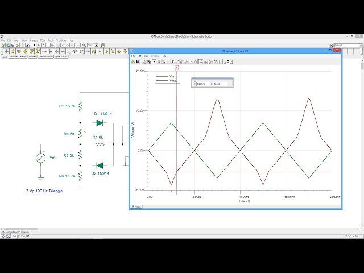Insert a ground component from the toolbar
Screen dimensions: 364x273
6,52
